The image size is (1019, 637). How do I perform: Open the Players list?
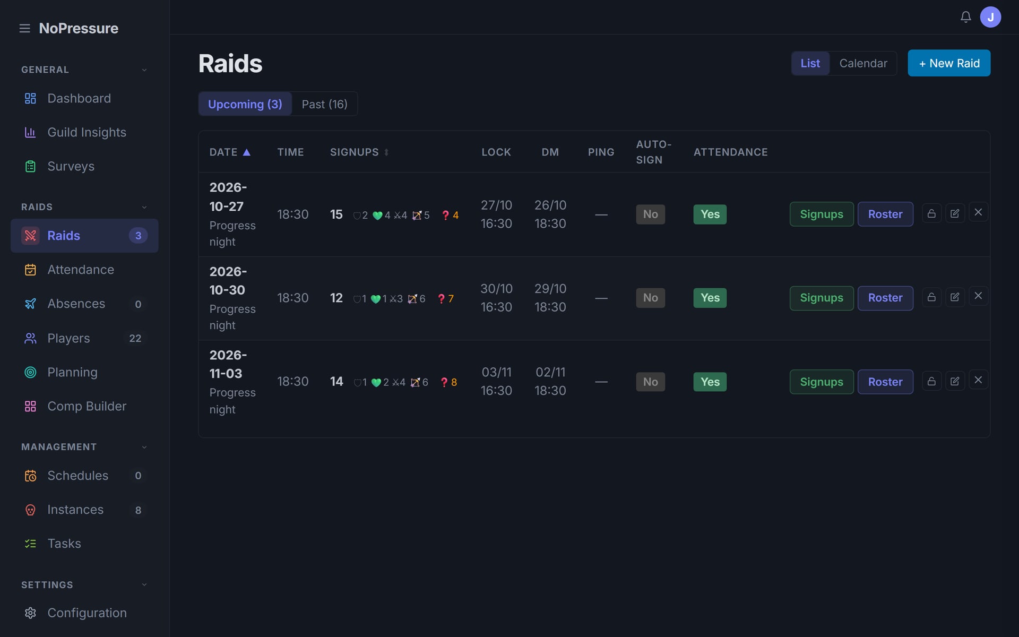coord(84,338)
